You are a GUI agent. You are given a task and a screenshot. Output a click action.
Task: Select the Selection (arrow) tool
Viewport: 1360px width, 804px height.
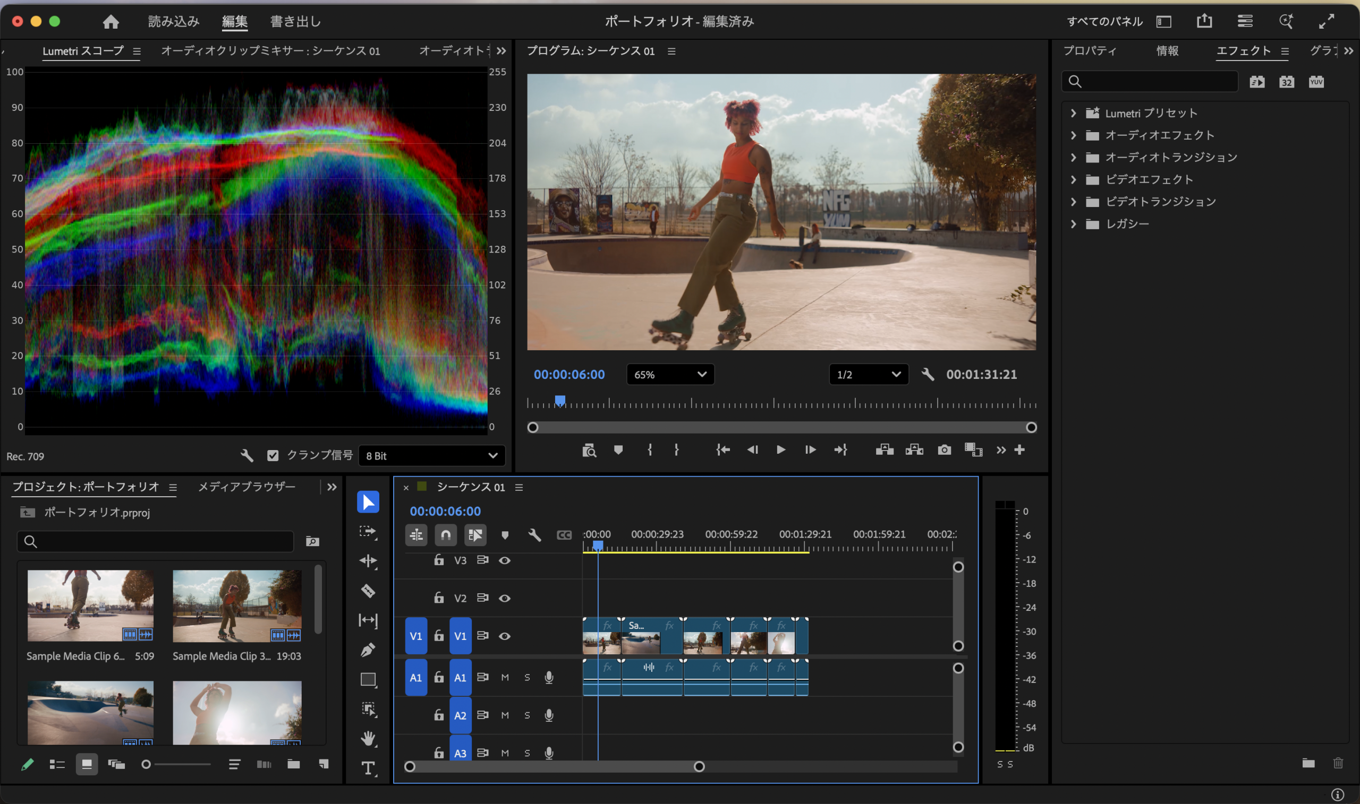(x=368, y=502)
